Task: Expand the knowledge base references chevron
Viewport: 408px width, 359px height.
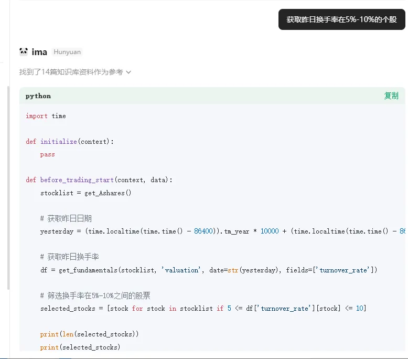Action: (128, 72)
